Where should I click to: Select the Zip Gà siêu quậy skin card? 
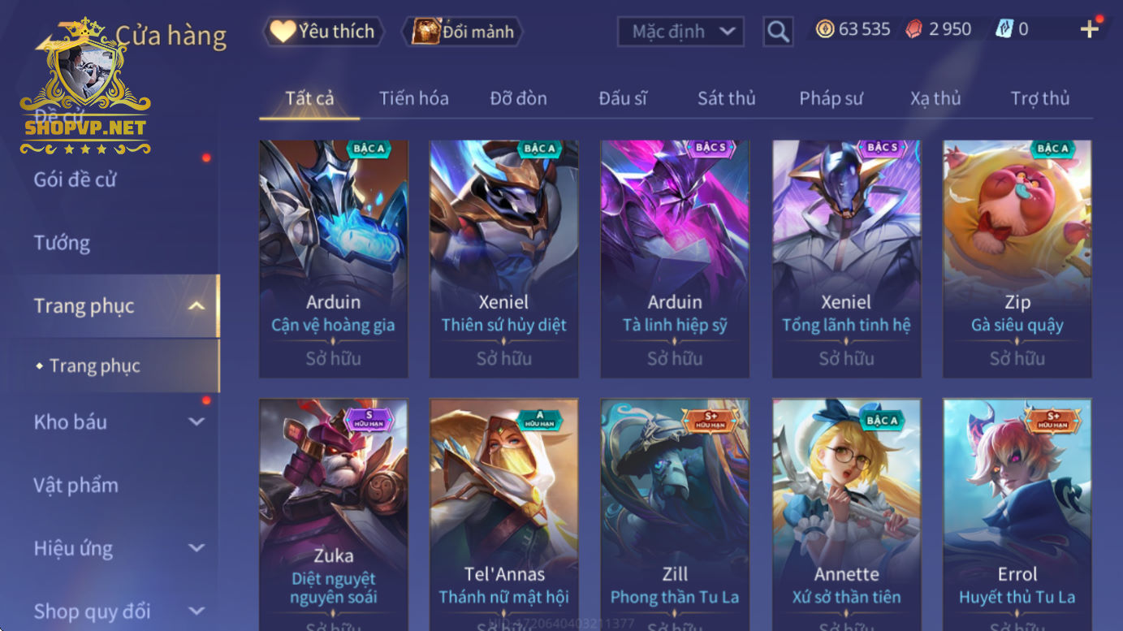[1017, 259]
